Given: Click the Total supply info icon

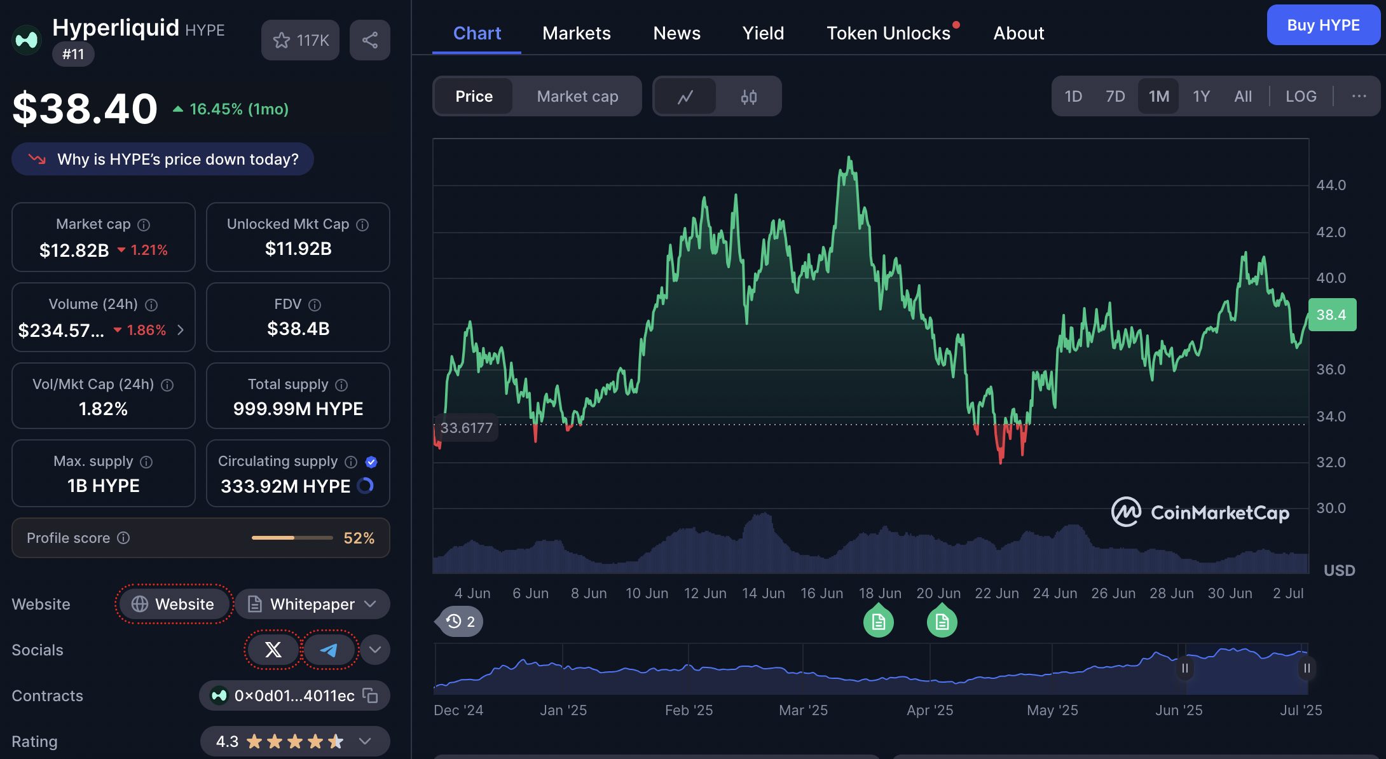Looking at the screenshot, I should [341, 385].
